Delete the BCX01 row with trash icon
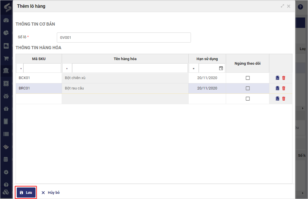 pos(283,78)
